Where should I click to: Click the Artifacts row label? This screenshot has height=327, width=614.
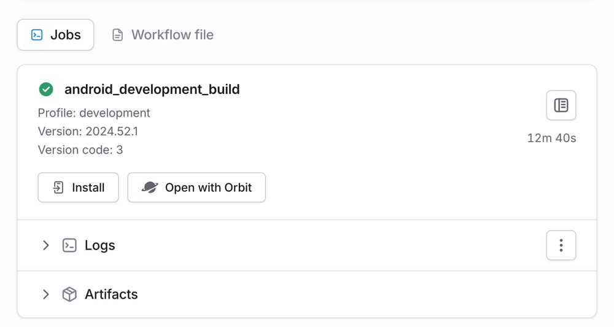(x=111, y=294)
